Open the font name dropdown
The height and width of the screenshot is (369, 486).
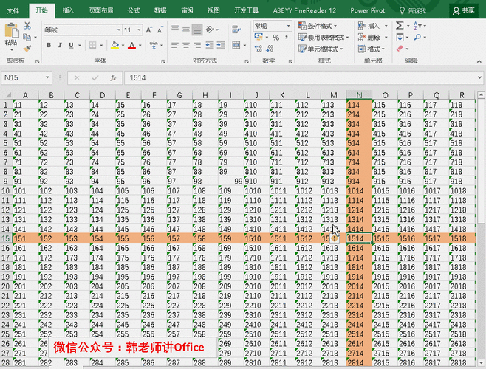119,30
